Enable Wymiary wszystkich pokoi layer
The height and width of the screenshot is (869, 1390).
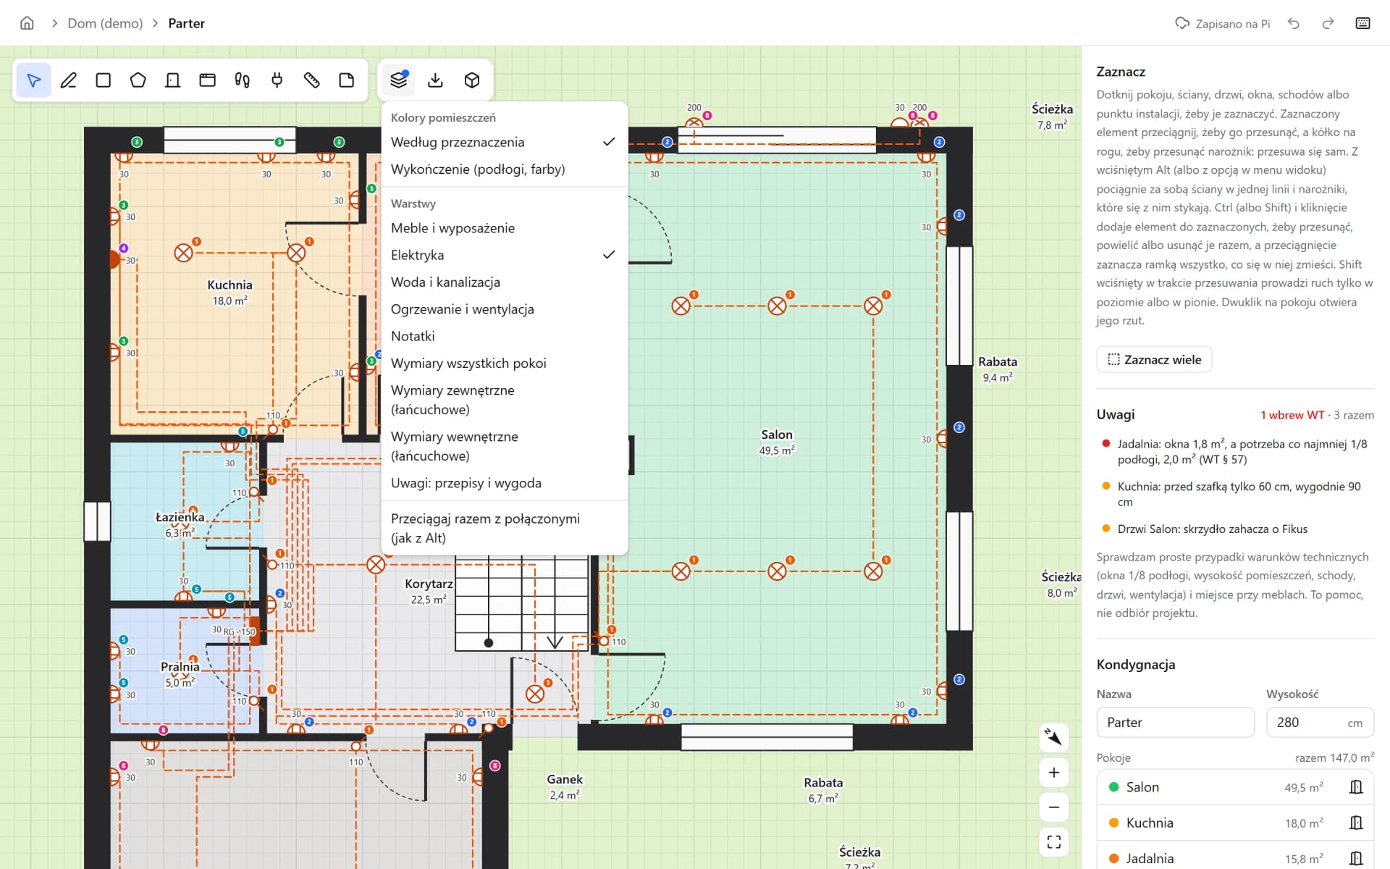tap(504, 364)
